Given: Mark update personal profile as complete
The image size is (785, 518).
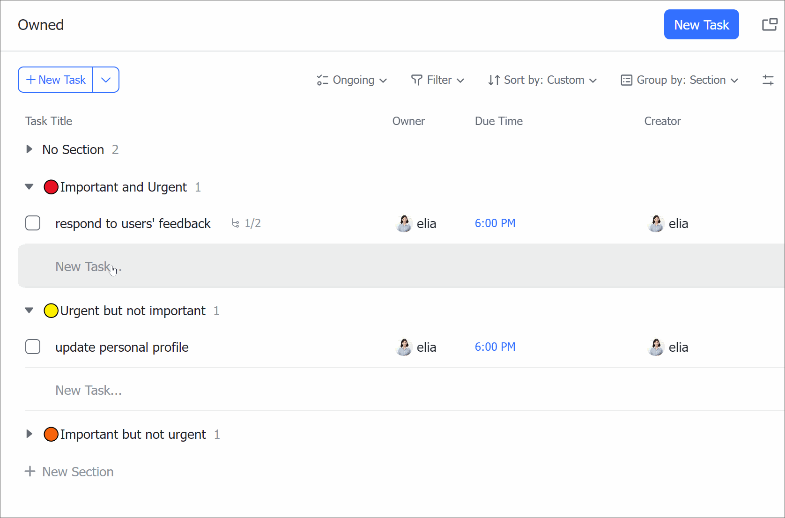Looking at the screenshot, I should coord(33,347).
